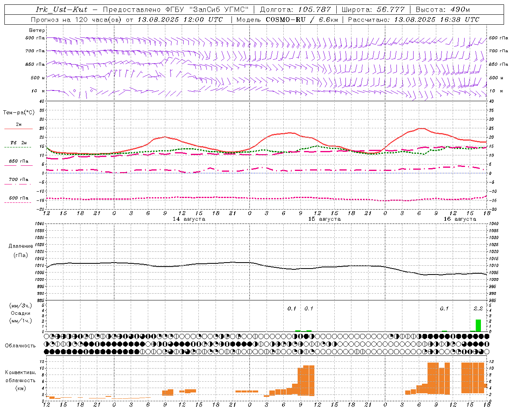Click the (км) unit label under Конвективн. облачность
The image size is (510, 408).
[20, 388]
